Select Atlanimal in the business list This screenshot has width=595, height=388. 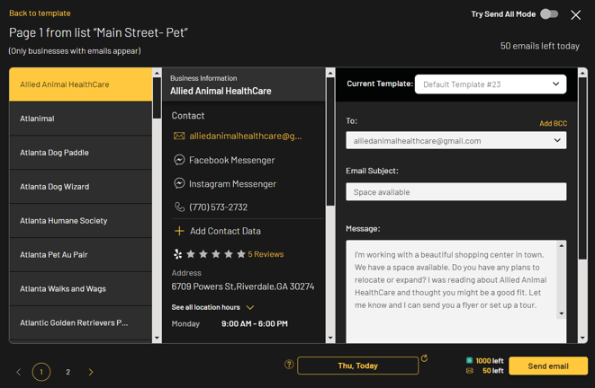tap(80, 119)
